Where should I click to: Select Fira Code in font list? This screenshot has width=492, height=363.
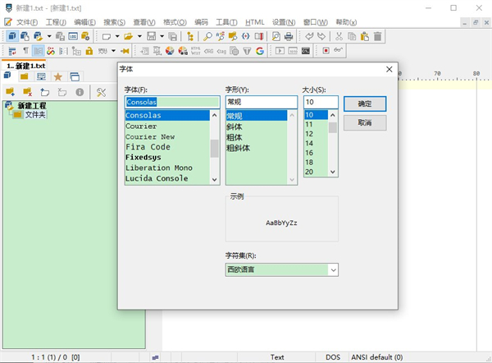(x=148, y=147)
